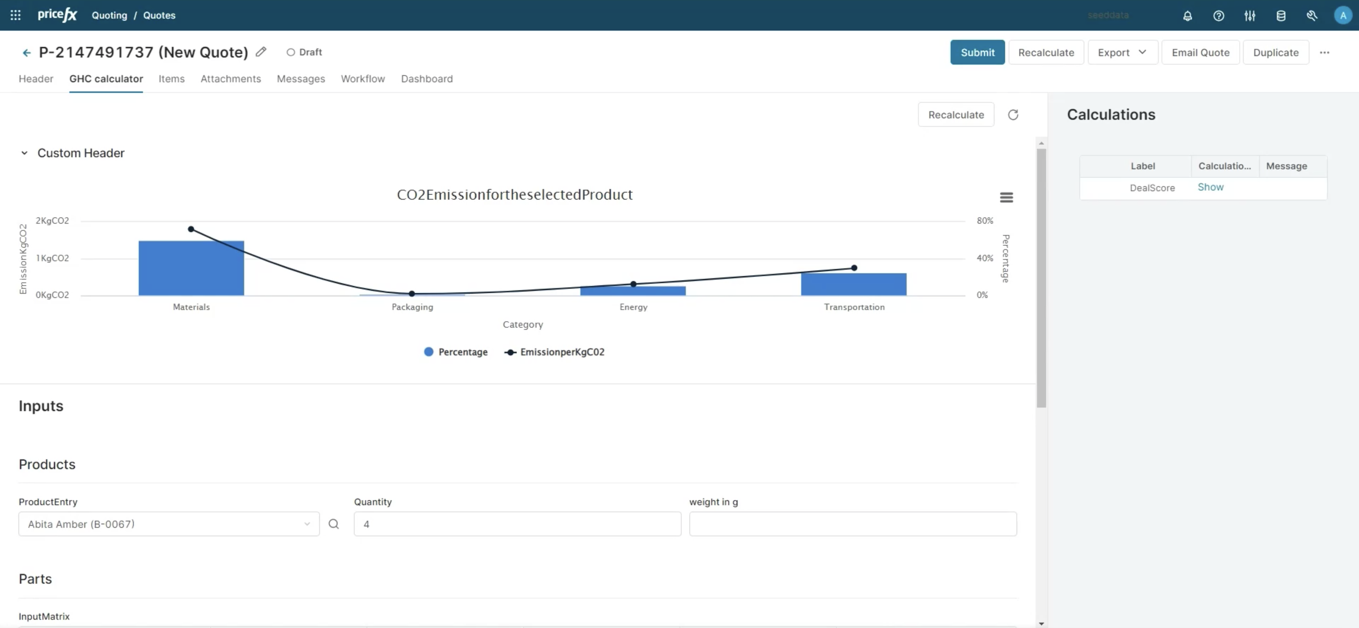The width and height of the screenshot is (1359, 628).
Task: Click the notifications bell icon
Action: pyautogui.click(x=1187, y=15)
